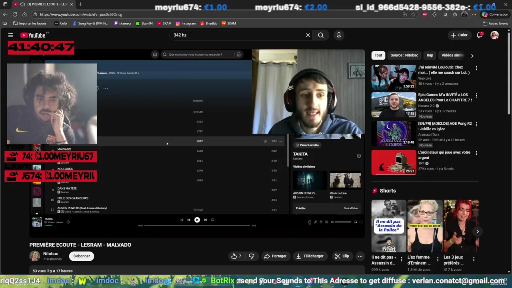Dislike the video

pyautogui.click(x=252, y=256)
